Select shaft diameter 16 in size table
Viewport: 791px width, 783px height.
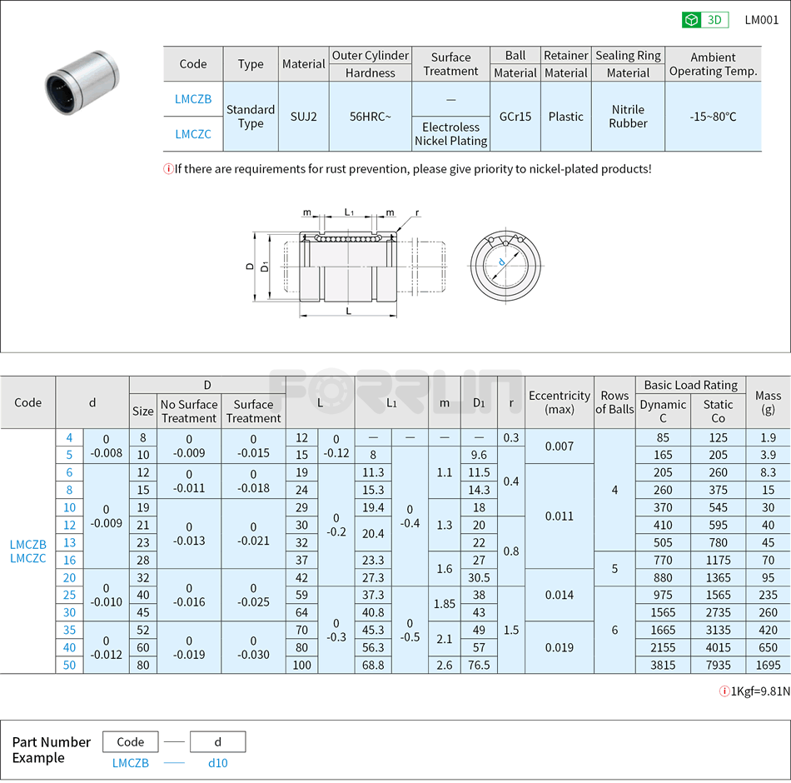pos(69,560)
